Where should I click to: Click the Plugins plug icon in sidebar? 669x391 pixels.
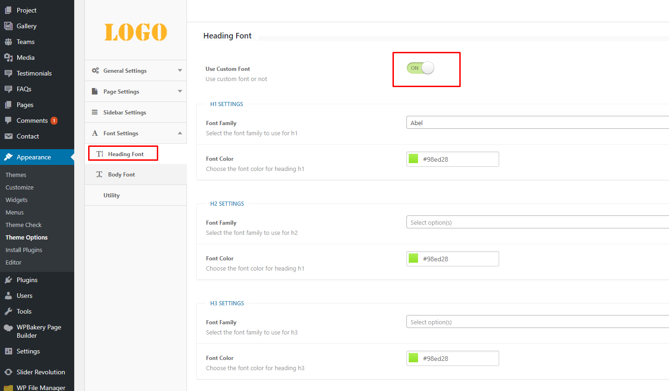(8, 280)
